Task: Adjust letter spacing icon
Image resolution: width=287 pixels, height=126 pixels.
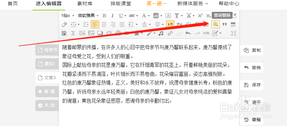Action: point(189,16)
